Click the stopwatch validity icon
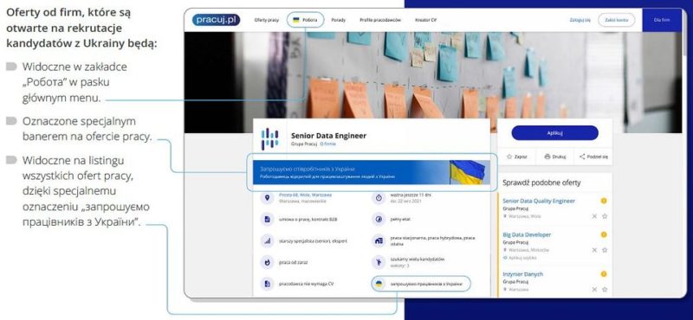The width and height of the screenshot is (693, 320). pos(379,198)
